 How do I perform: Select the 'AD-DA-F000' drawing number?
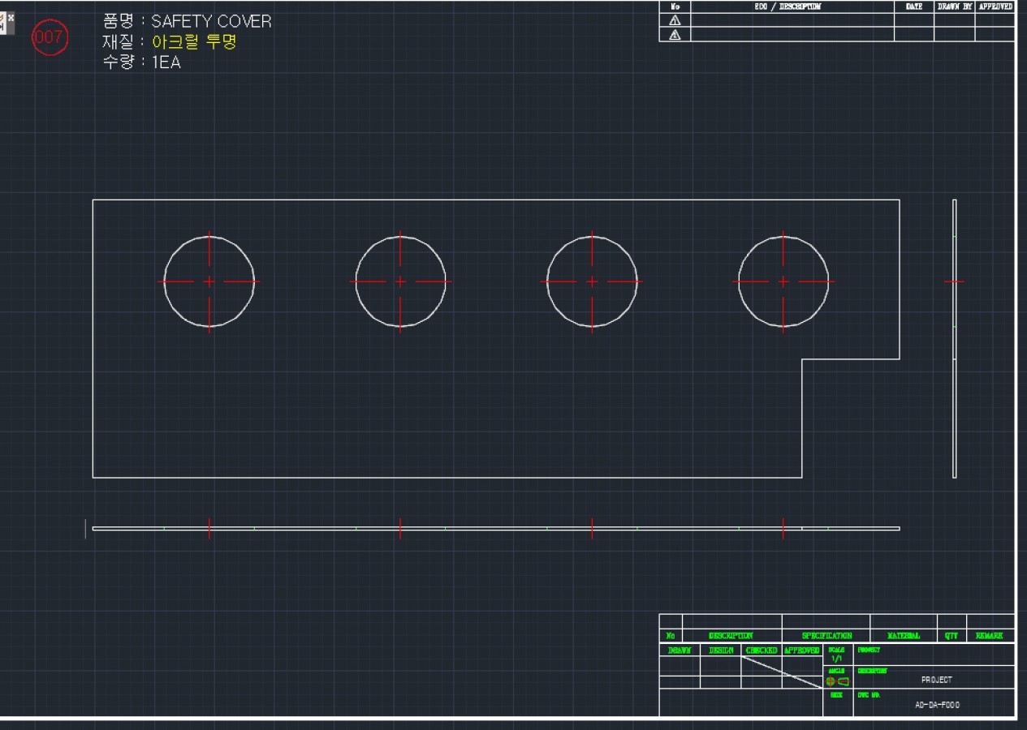937,705
